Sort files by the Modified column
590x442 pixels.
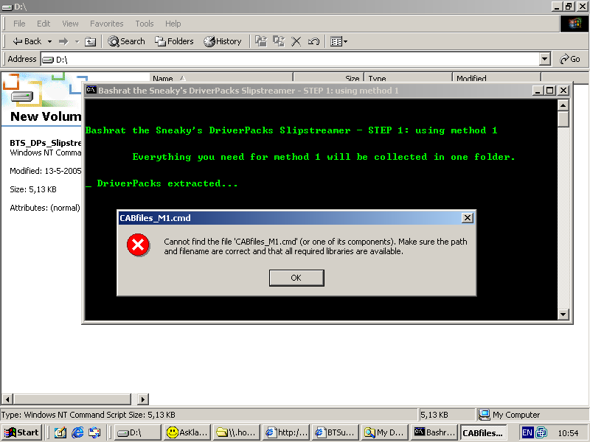click(496, 78)
